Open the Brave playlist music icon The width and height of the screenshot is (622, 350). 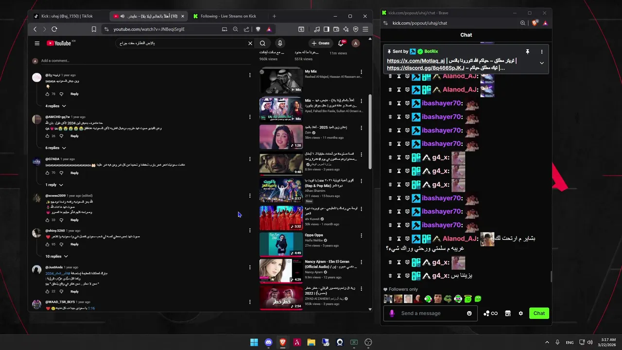click(x=317, y=29)
